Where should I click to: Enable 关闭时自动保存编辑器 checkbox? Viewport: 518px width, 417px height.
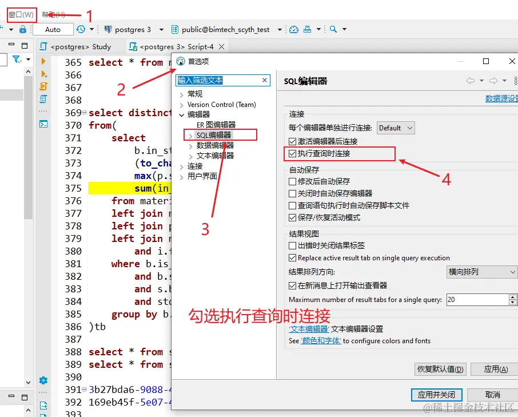pyautogui.click(x=292, y=193)
